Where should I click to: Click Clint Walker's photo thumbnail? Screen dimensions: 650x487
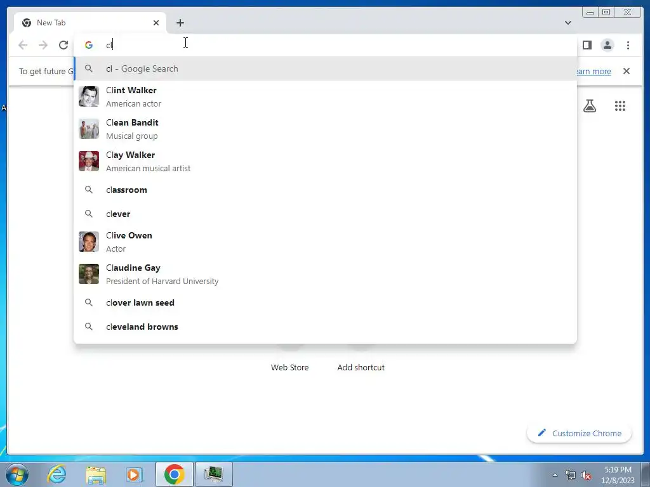(x=89, y=96)
